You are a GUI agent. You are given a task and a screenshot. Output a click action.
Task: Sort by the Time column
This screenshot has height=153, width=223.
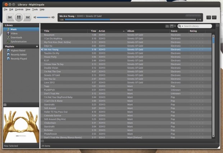pos(92,31)
